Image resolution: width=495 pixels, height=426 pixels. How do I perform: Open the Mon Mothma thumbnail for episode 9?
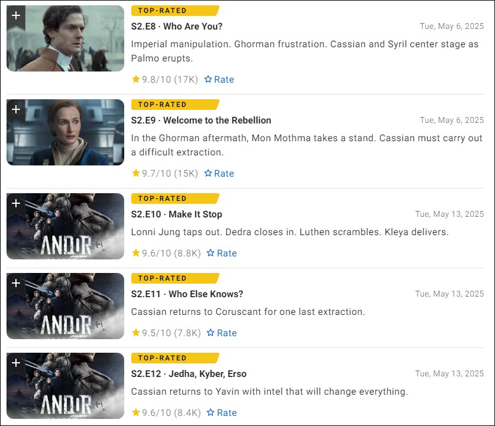click(x=65, y=132)
